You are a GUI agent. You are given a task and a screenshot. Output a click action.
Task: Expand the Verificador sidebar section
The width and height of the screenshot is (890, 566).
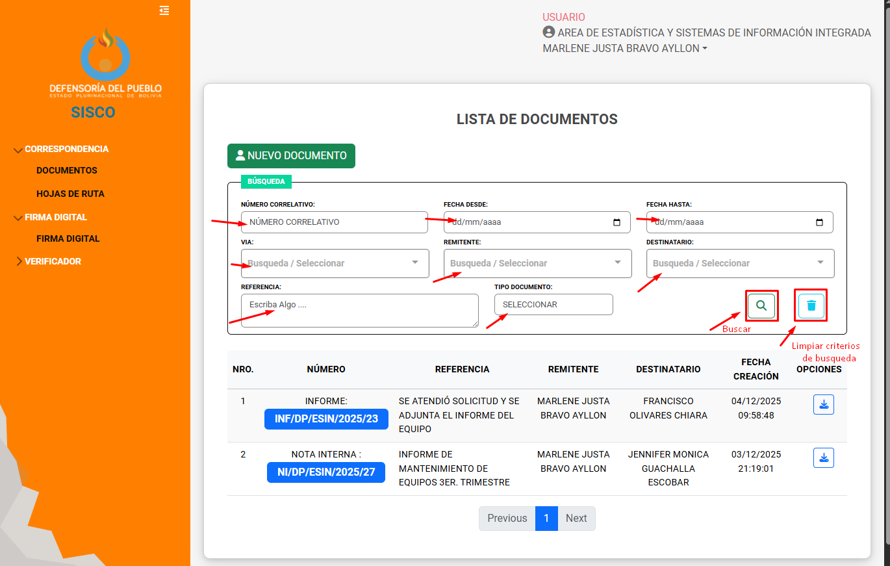coord(53,261)
